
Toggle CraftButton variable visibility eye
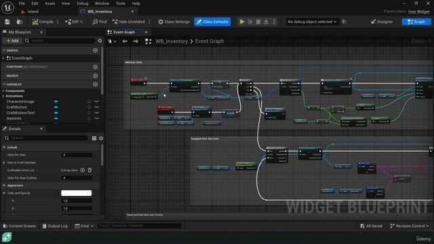tap(96, 107)
